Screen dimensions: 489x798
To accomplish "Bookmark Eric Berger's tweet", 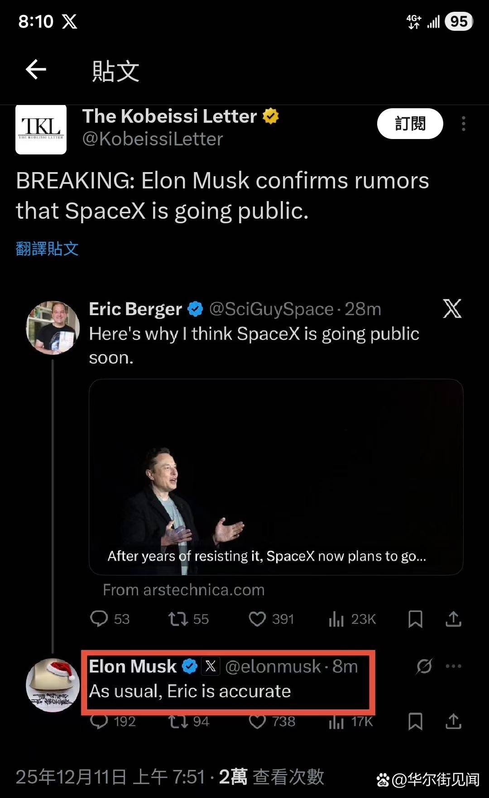I will tap(415, 619).
